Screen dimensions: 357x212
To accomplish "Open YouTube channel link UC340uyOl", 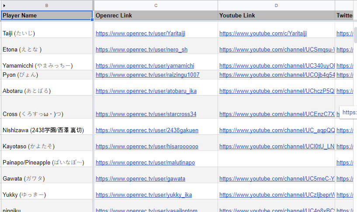I will [x=277, y=66].
